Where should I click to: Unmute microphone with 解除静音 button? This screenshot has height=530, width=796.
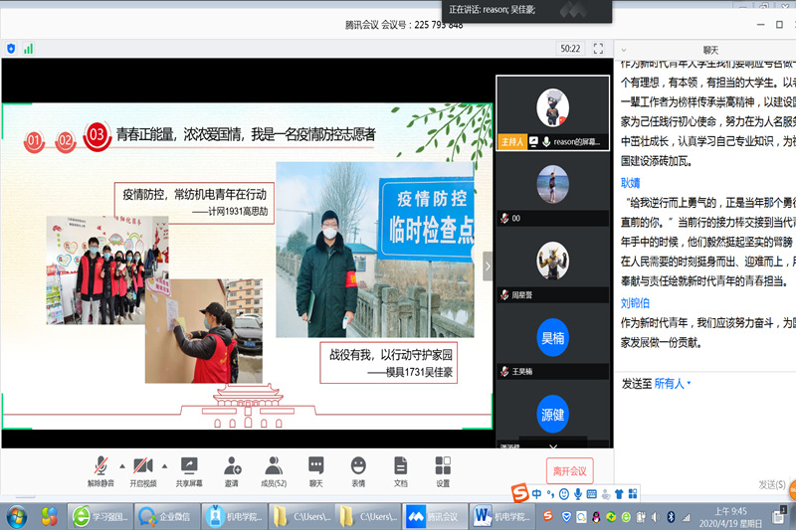[100, 471]
